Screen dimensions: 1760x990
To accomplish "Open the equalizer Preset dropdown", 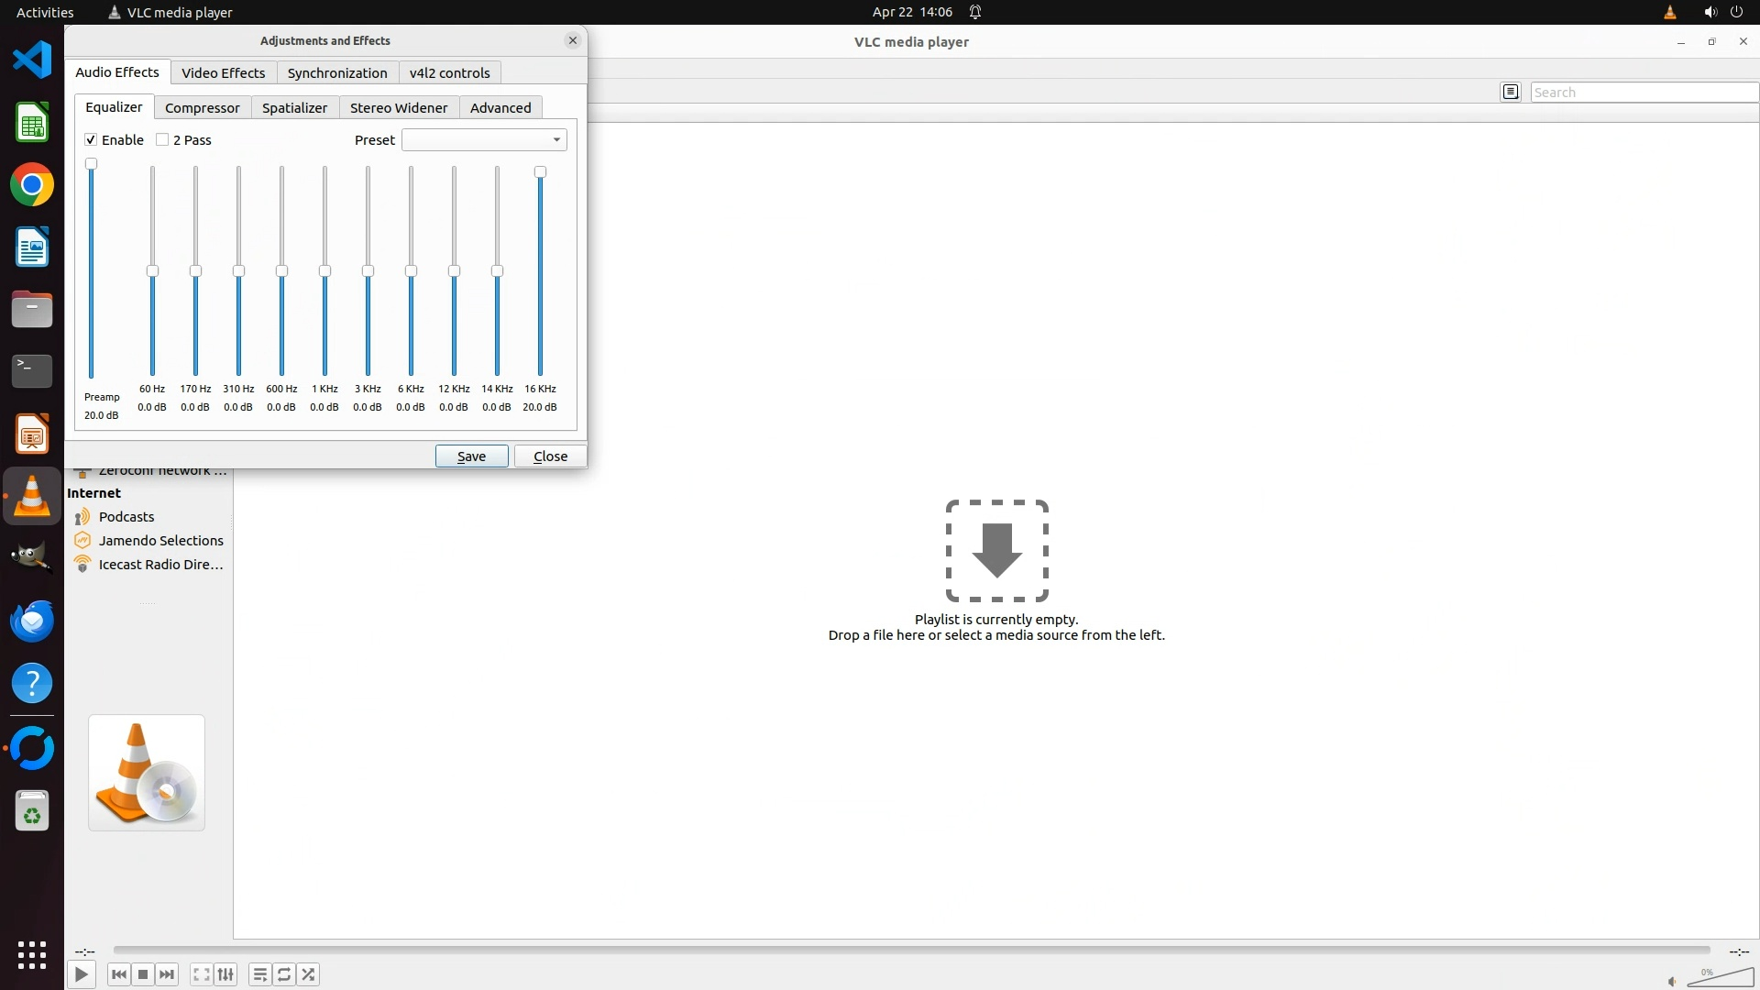I will coord(484,139).
